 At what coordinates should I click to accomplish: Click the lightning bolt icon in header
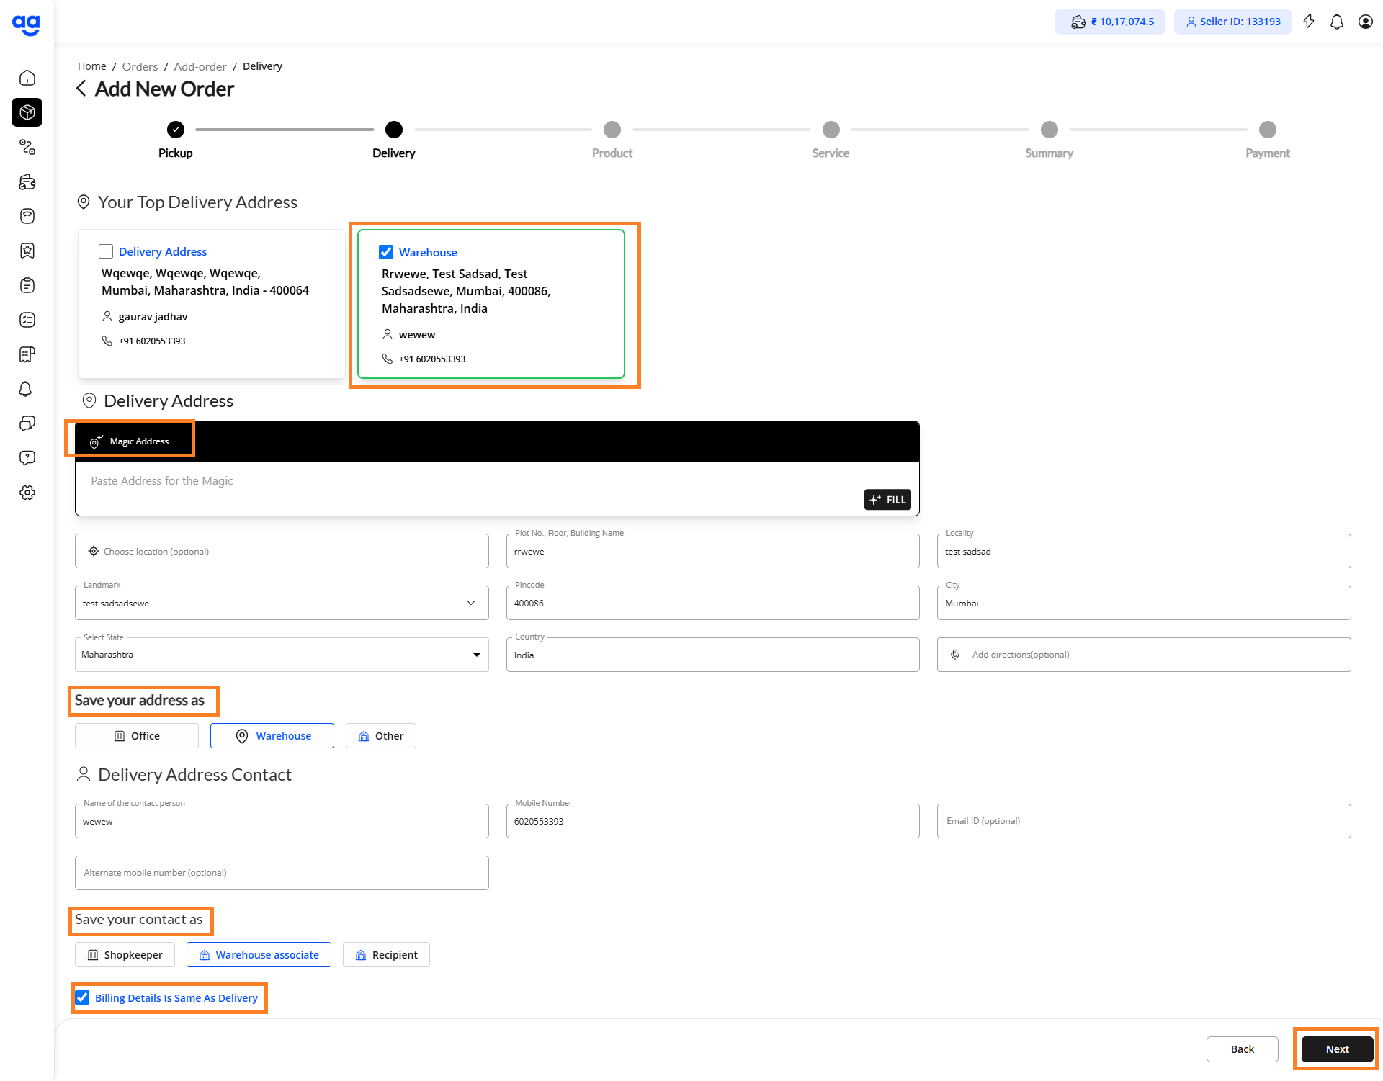coord(1309,22)
